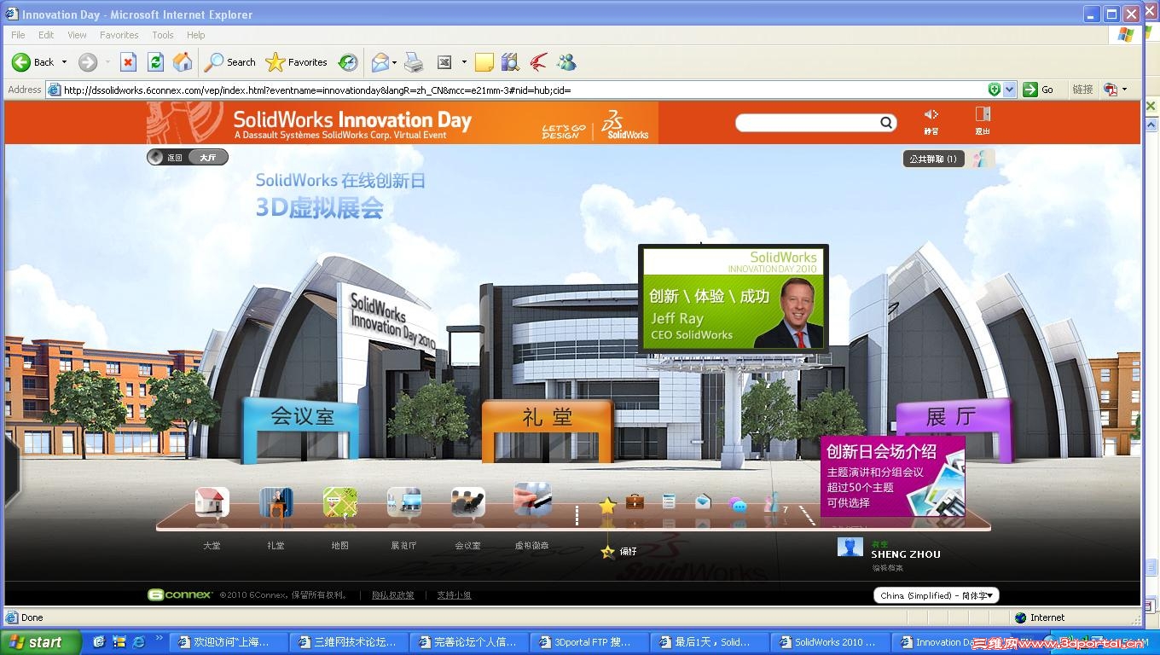Open the 隐私权政策 privacy policy link
1160x655 pixels.
pos(393,595)
